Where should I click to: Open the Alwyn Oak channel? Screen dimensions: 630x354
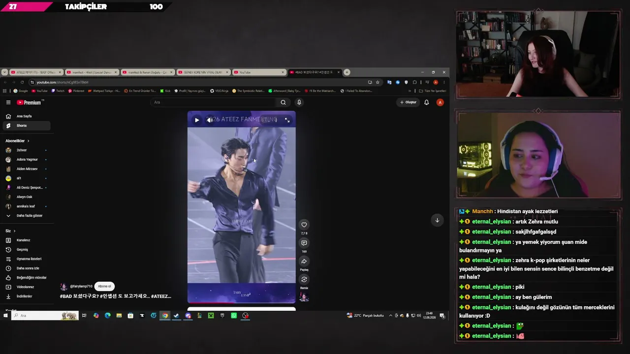tap(26, 197)
